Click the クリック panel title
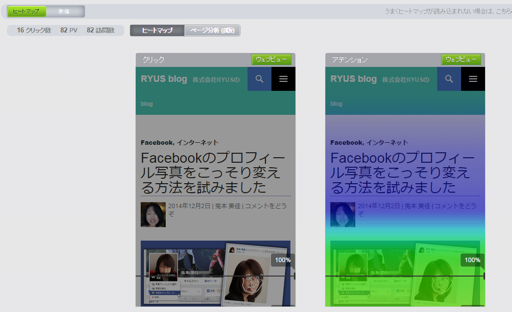 click(x=154, y=60)
